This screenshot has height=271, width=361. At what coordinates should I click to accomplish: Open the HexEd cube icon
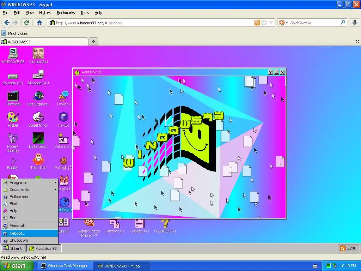click(63, 120)
